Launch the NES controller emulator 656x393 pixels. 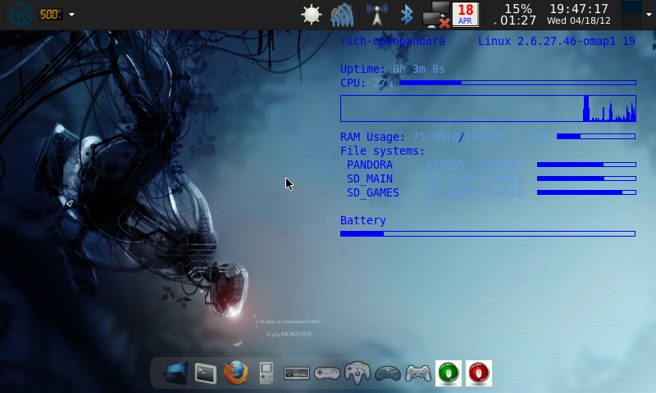point(296,373)
